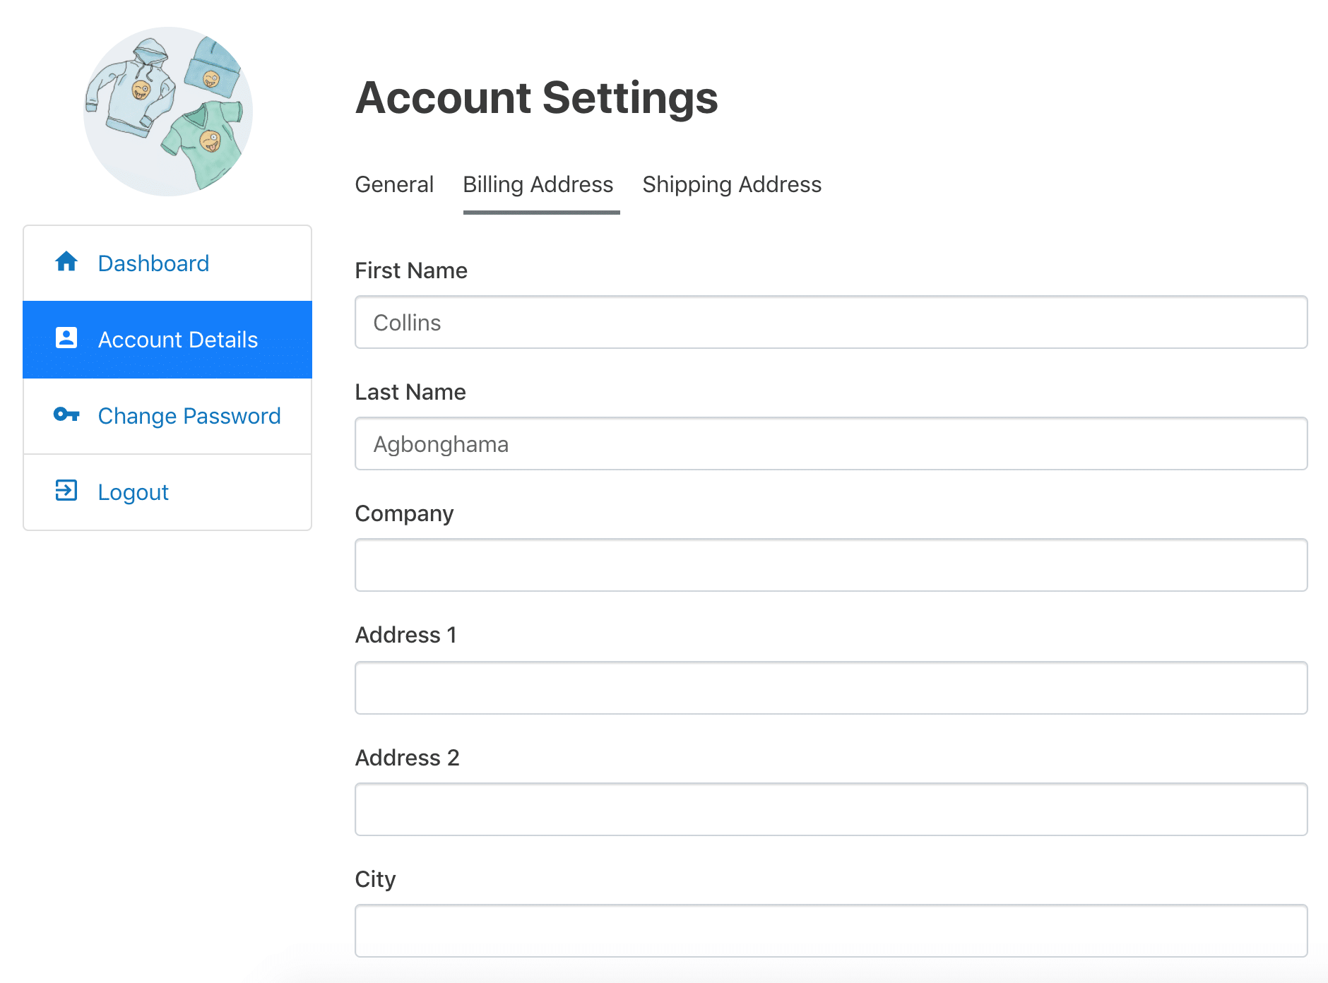Click the empty Company input
This screenshot has height=983, width=1328.
click(x=830, y=565)
